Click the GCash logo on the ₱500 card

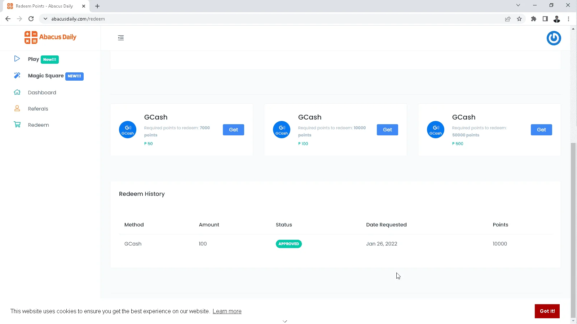pos(436,130)
